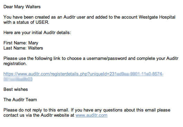Click the 'Dear Mary Walters' greeting line
This screenshot has width=183, height=127.
pyautogui.click(x=22, y=7)
